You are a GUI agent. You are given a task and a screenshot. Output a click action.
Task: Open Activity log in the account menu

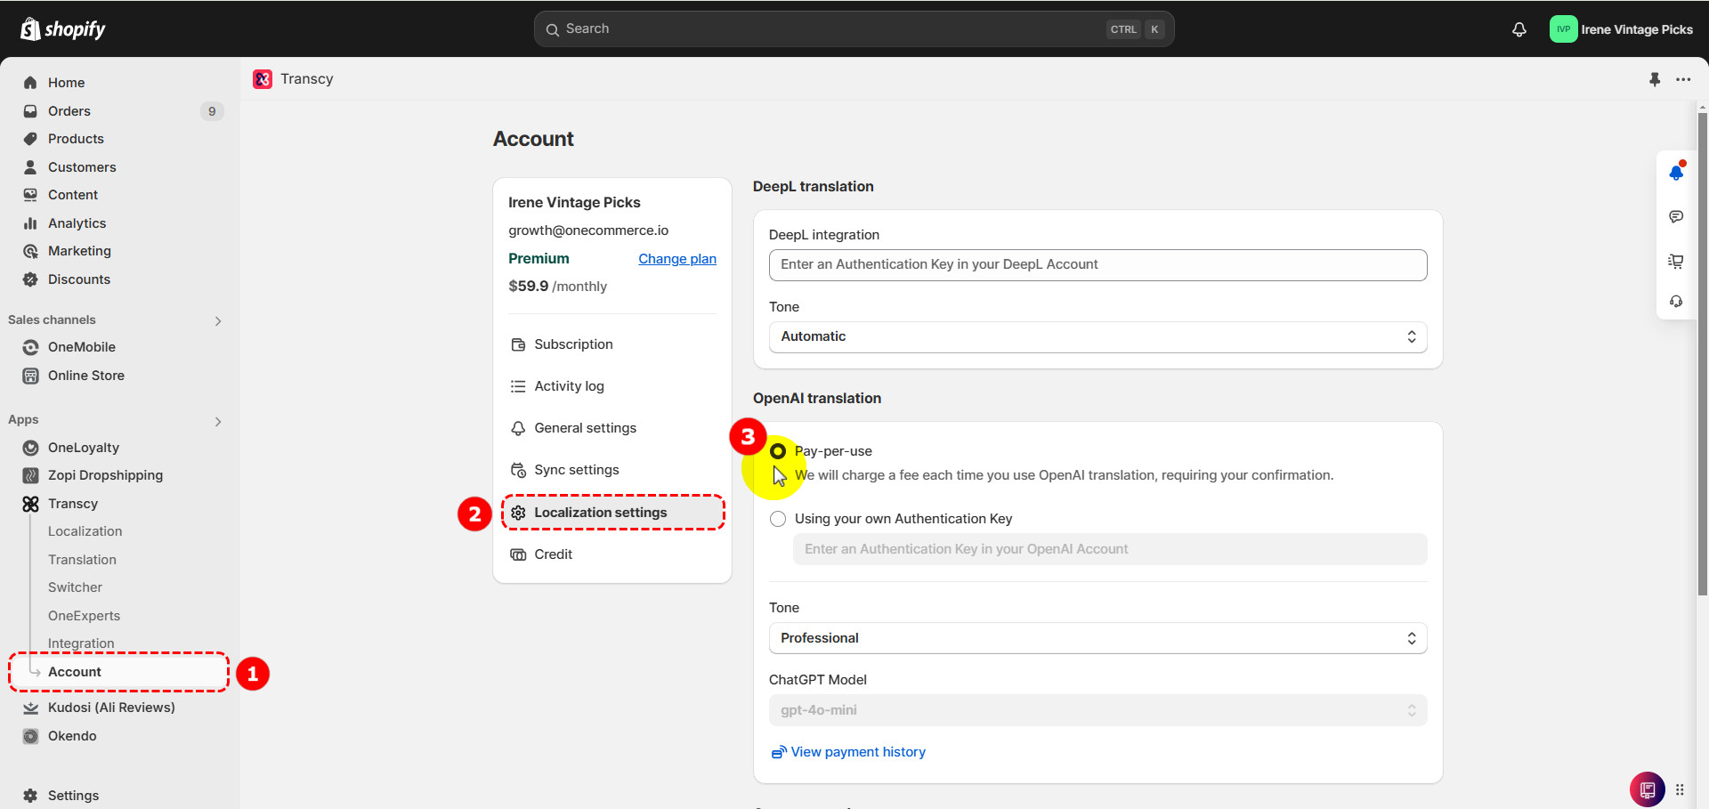tap(612, 386)
